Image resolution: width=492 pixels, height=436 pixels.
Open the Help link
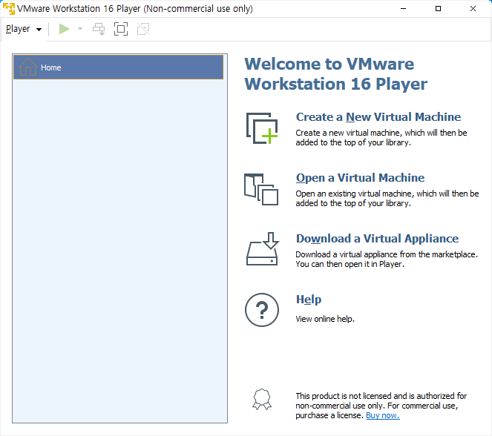[309, 300]
